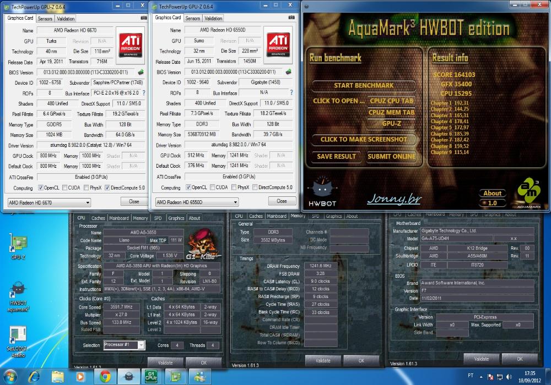The height and width of the screenshot is (385, 551).
Task: Open the Windows Start button
Action: [x=10, y=377]
